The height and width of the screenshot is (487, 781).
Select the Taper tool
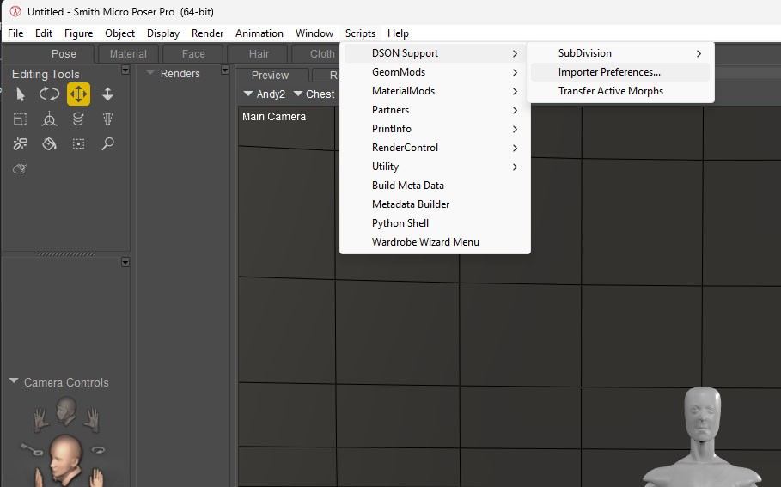[x=107, y=119]
